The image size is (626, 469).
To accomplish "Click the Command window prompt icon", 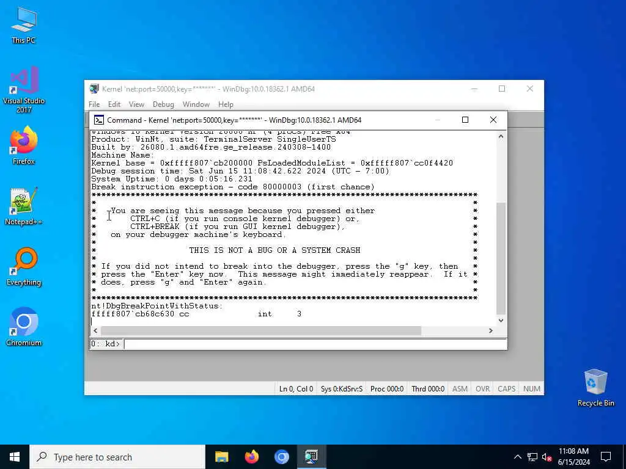I will click(99, 120).
